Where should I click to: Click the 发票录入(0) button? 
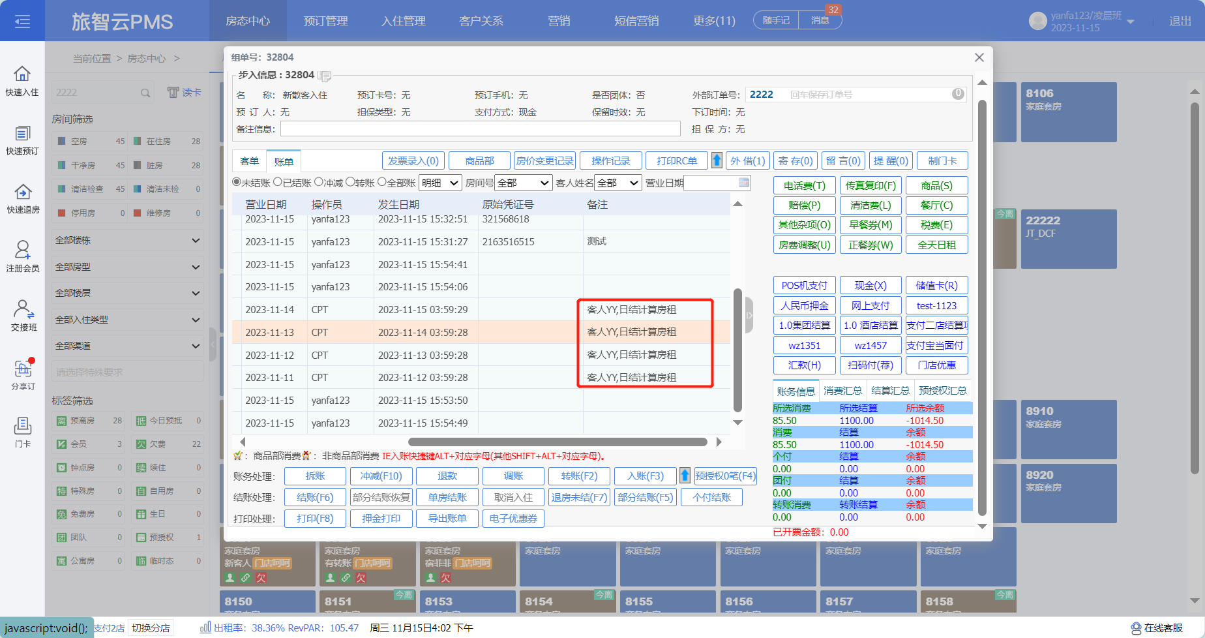coord(413,160)
